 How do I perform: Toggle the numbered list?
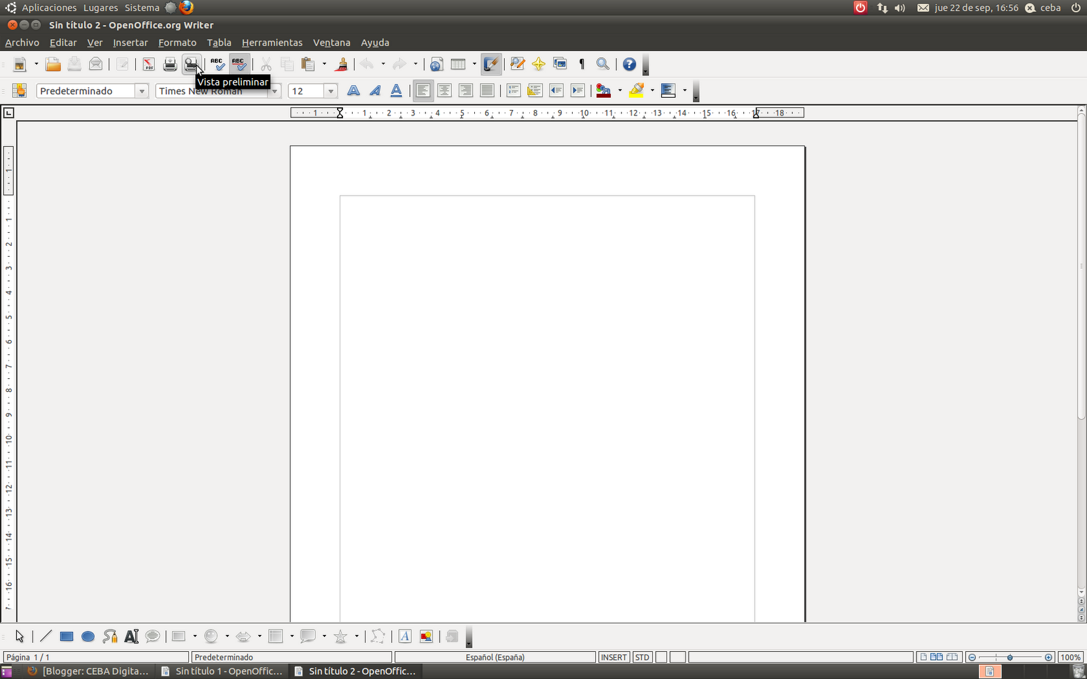pos(514,91)
